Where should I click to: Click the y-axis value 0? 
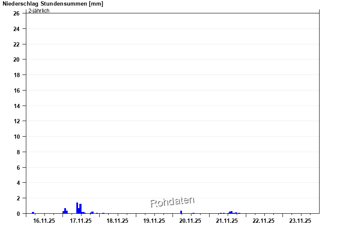[18, 214]
